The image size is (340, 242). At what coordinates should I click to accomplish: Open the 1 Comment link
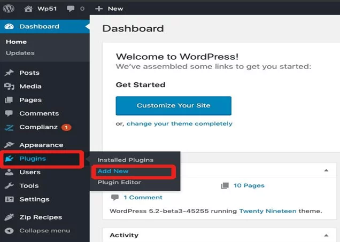[143, 197]
